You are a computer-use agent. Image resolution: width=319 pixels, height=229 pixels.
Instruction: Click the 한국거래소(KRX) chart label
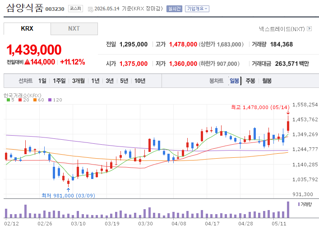(23, 95)
